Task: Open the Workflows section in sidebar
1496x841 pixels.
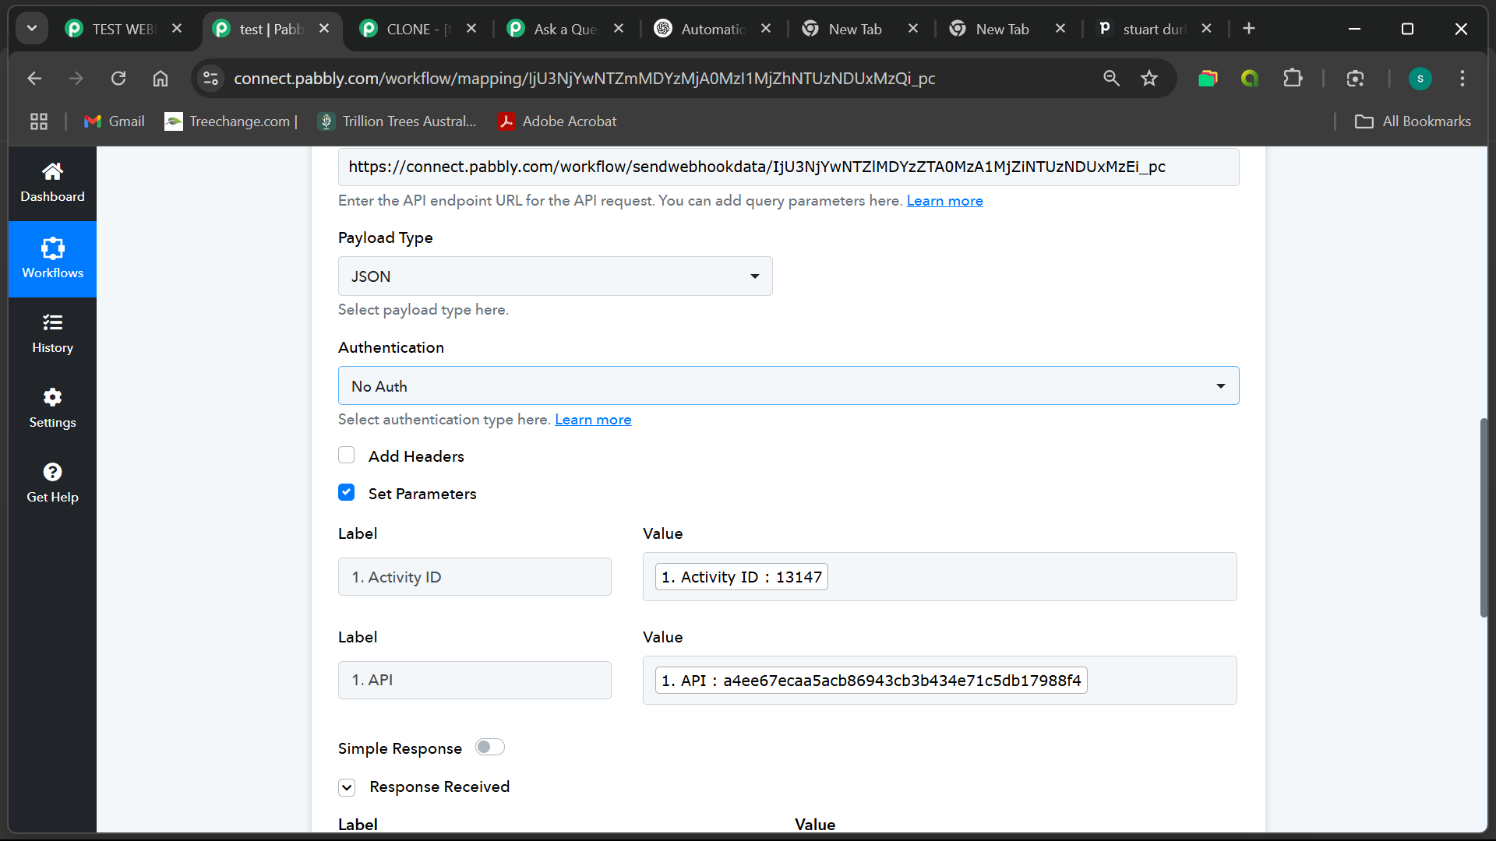Action: click(52, 259)
